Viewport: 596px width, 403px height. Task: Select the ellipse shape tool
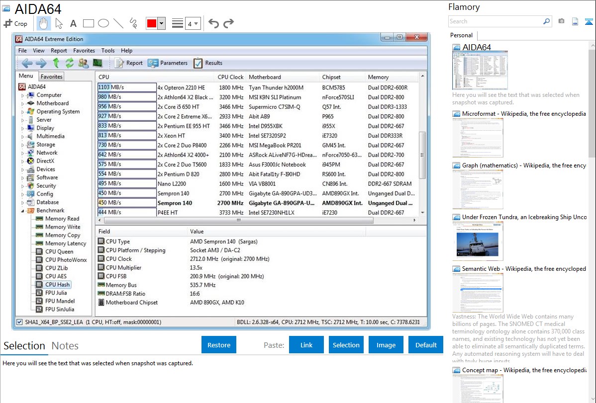tap(103, 23)
